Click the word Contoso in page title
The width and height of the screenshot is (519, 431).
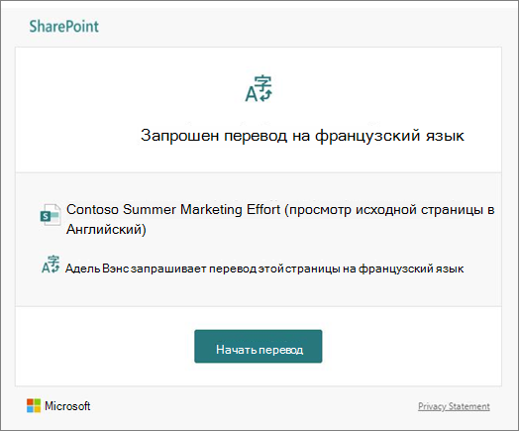92,209
